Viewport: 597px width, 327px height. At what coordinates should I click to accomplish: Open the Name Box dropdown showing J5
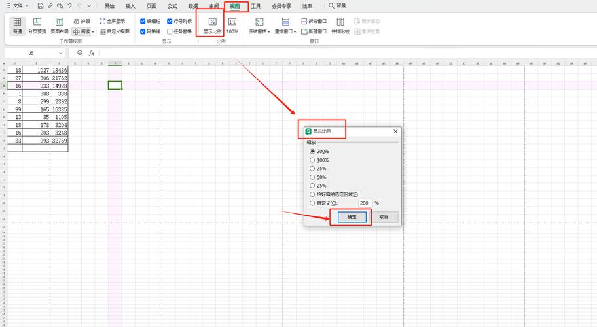coord(60,53)
